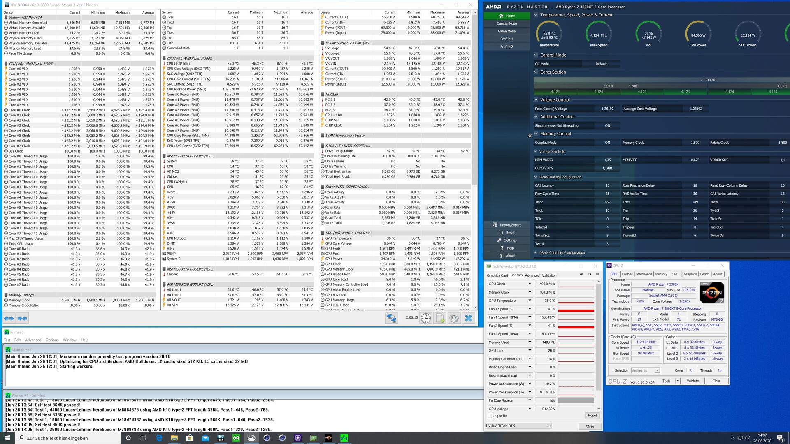Open NVIDIA TITAN RTX GPU selector dropdown
The width and height of the screenshot is (790, 444).
(x=518, y=426)
